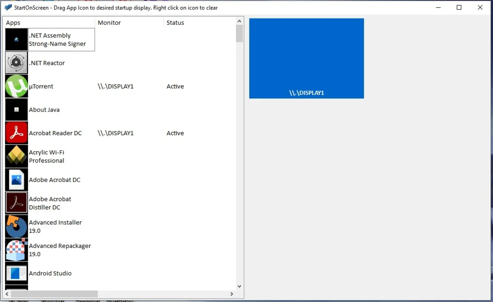Click the DISPLAY1 monitor cell for µTorrent
493x302 pixels.
[x=116, y=86]
